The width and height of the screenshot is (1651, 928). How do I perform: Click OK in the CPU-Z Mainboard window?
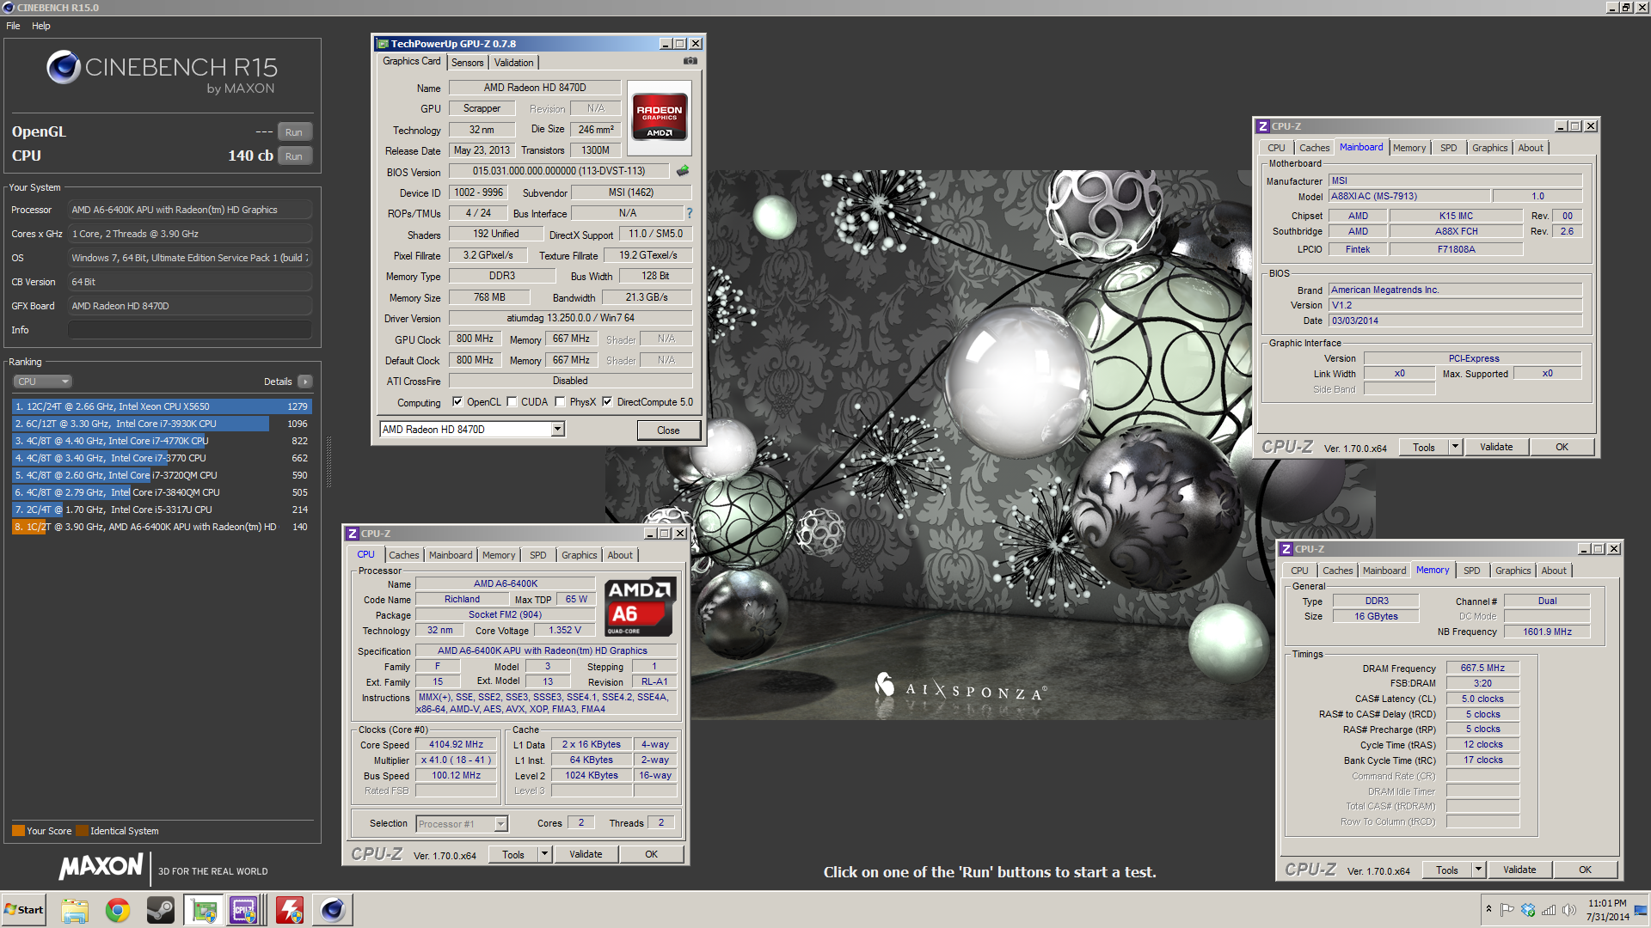[x=1562, y=447]
